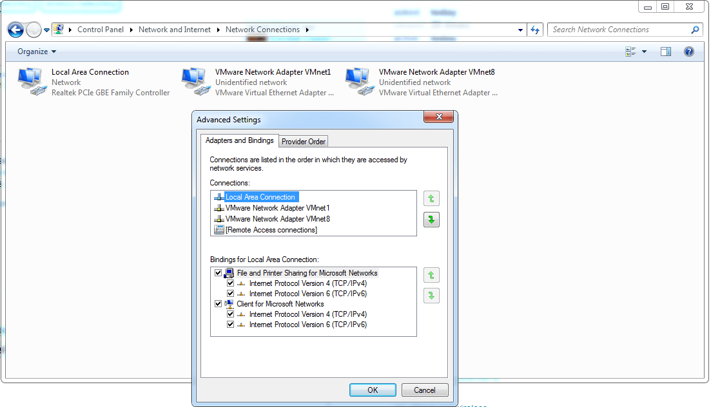Toggle the preview pane icon
The image size is (711, 407).
click(x=666, y=52)
